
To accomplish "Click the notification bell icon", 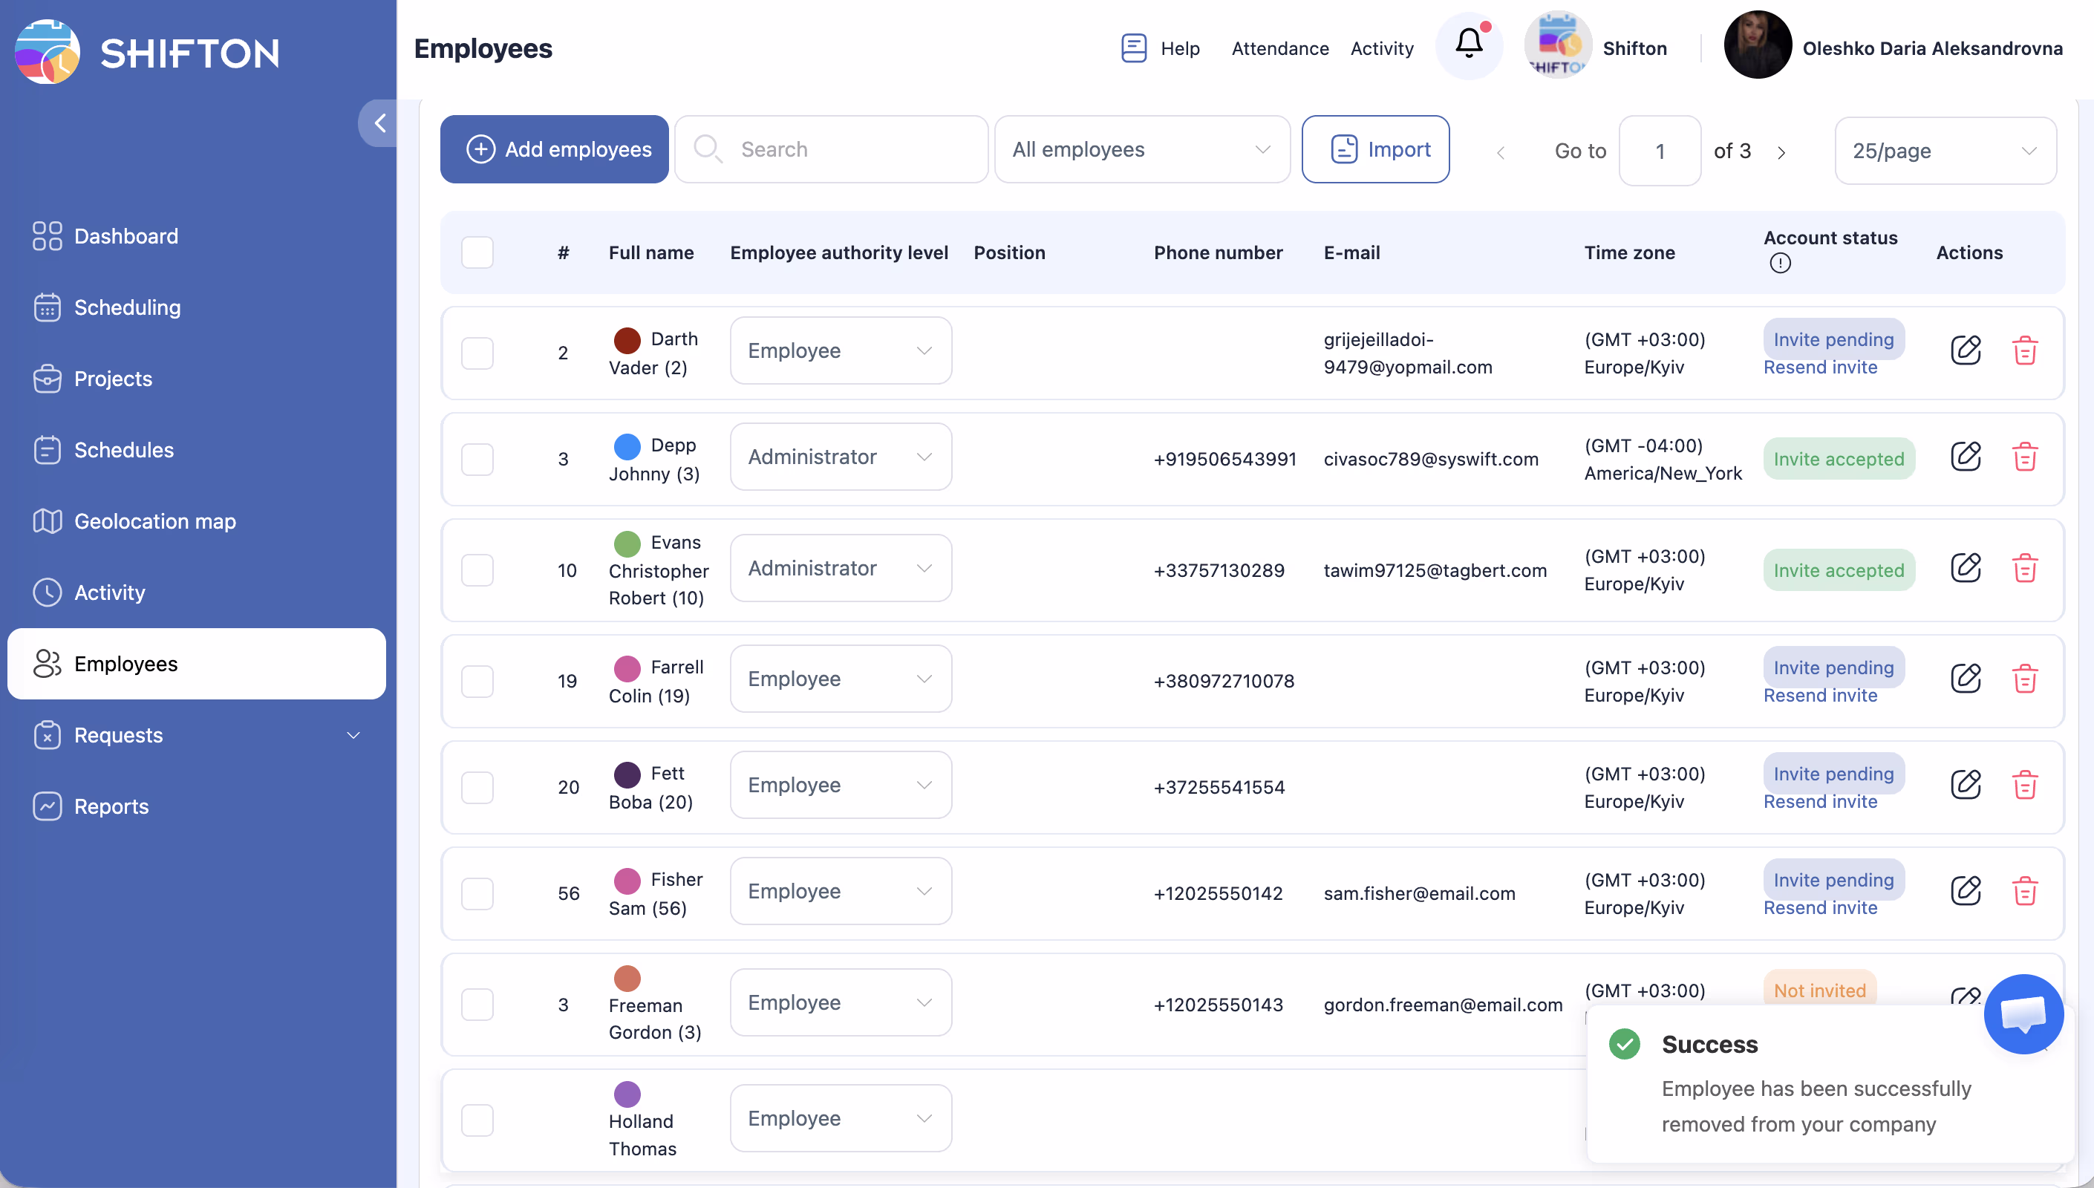I will pyautogui.click(x=1468, y=45).
